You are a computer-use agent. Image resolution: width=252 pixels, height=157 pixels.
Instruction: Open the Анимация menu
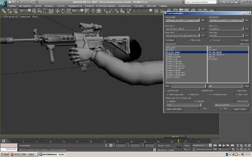pyautogui.click(x=89, y=6)
